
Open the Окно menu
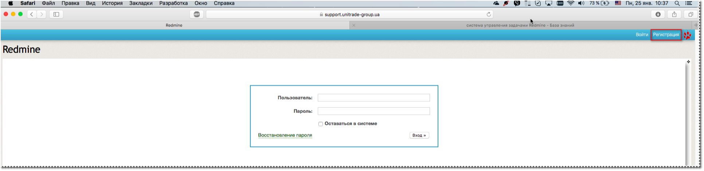point(201,3)
